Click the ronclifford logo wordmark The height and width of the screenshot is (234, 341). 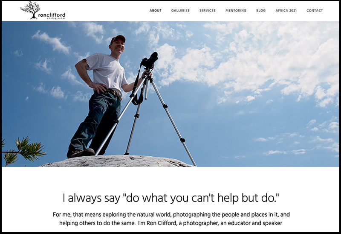[x=52, y=15]
